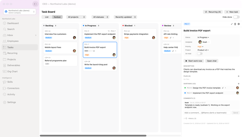Open the Write the launch blog post card
The height and width of the screenshot is (137, 242).
tap(100, 65)
